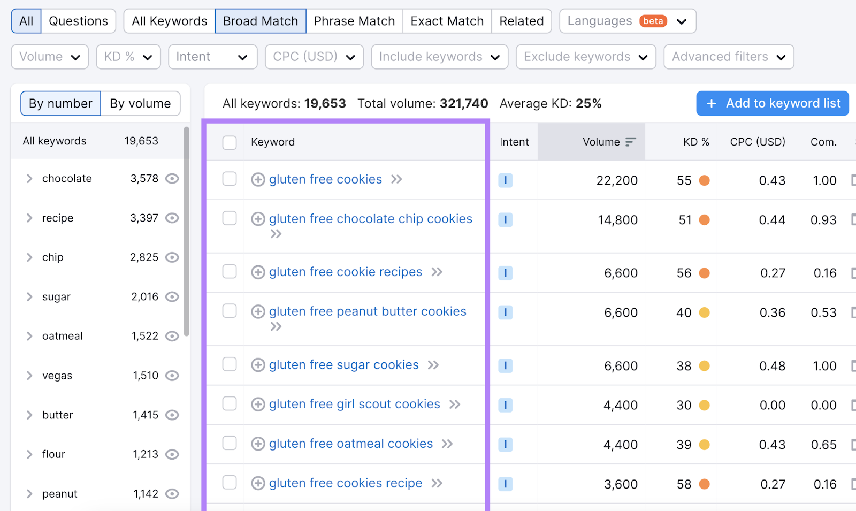The image size is (856, 511).
Task: Select the 'gluten free oatmeal cookies' checkbox
Action: pyautogui.click(x=229, y=443)
